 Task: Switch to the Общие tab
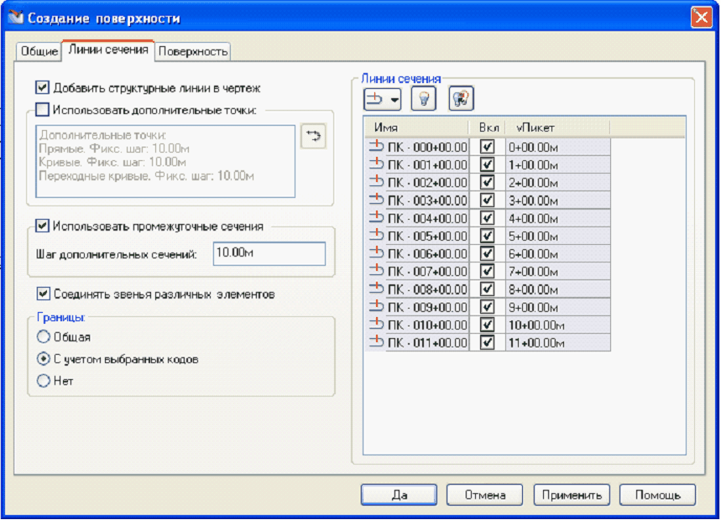tap(39, 51)
